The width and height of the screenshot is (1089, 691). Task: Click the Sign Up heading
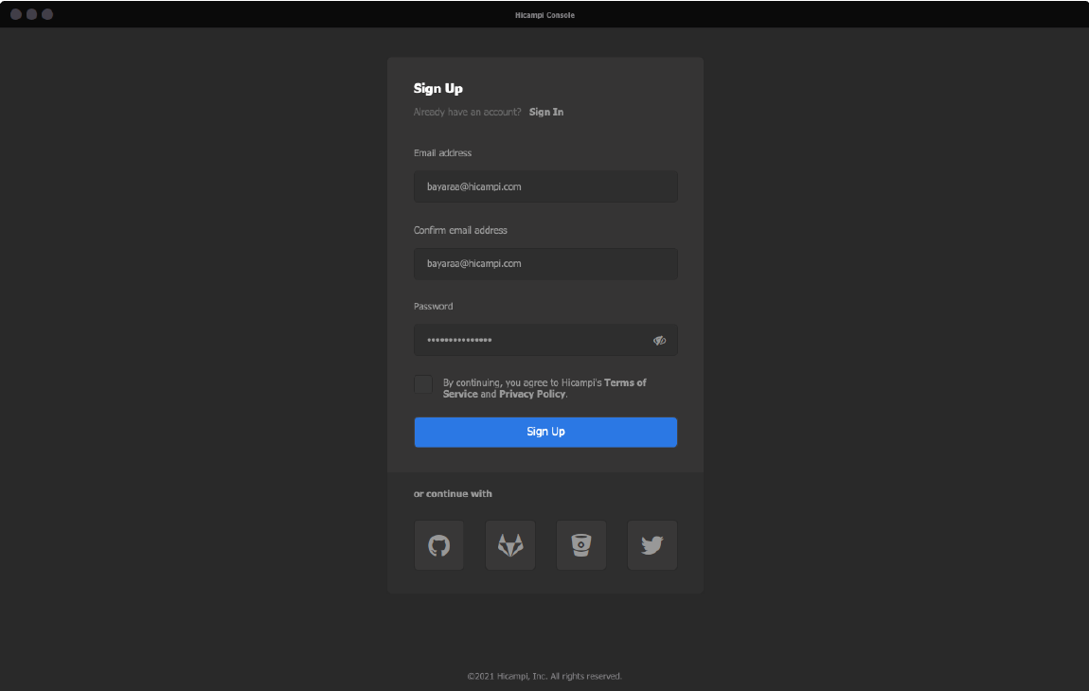(437, 87)
